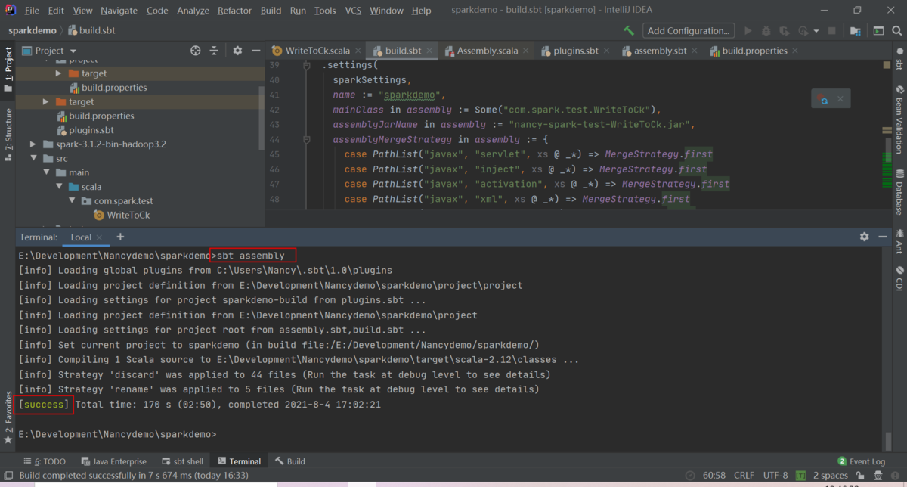
Task: Toggle the sbt shell tool window
Action: pos(182,461)
